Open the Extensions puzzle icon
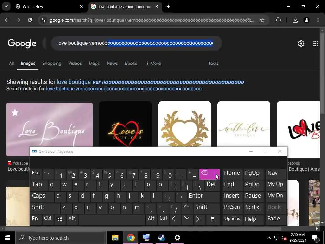This screenshot has width=325, height=244. click(x=278, y=20)
